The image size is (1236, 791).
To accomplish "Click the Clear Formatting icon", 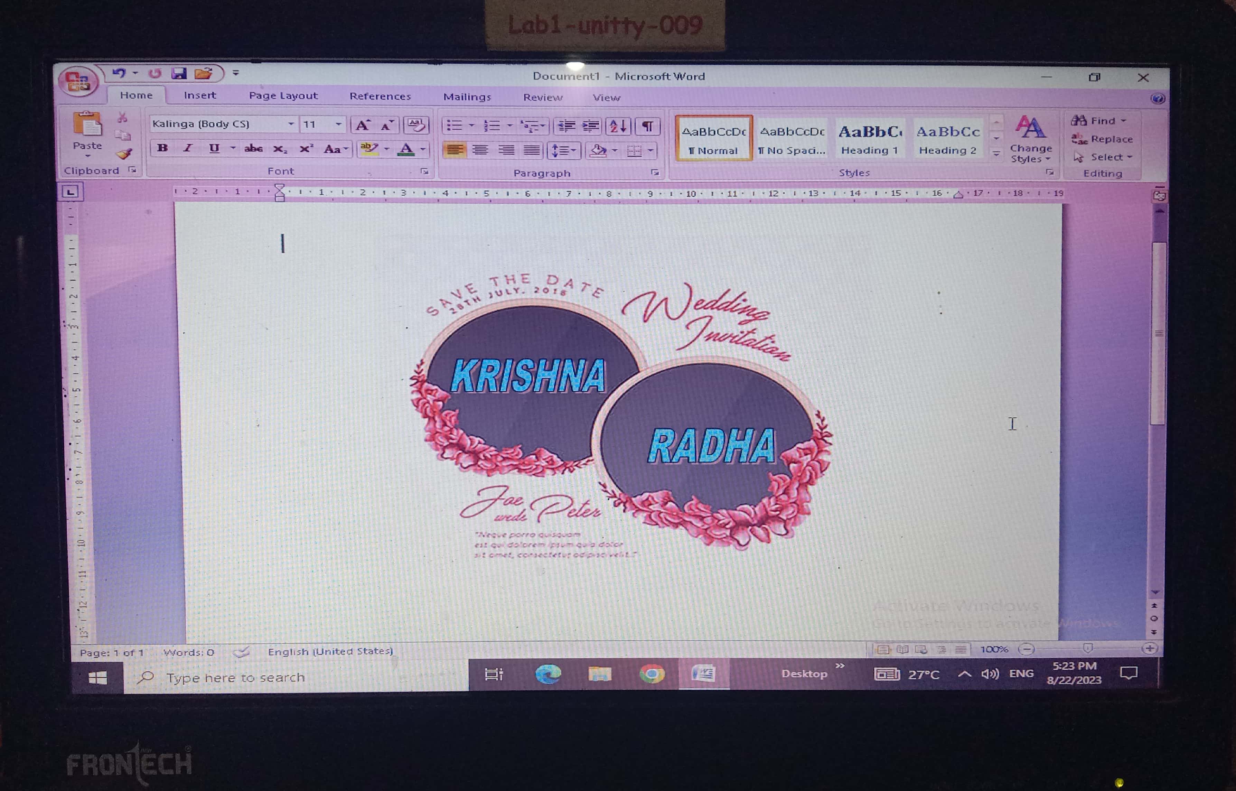I will click(x=415, y=125).
